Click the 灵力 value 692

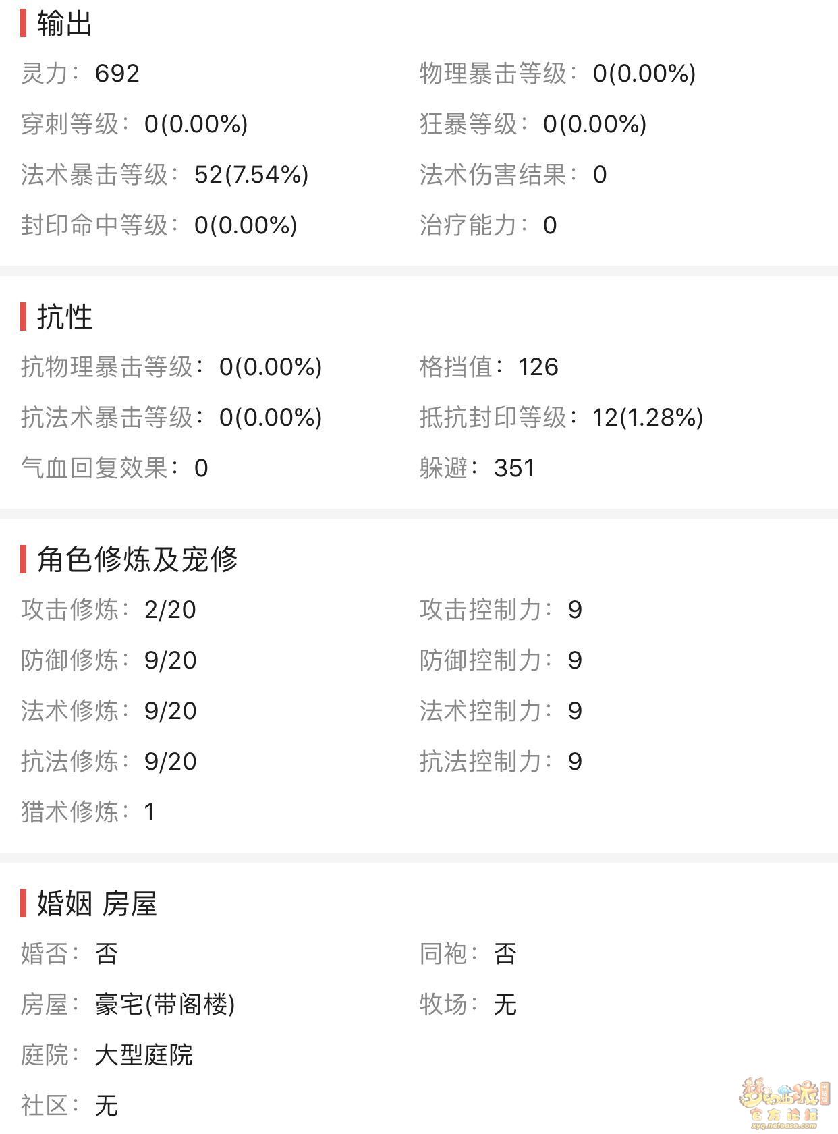click(x=117, y=73)
